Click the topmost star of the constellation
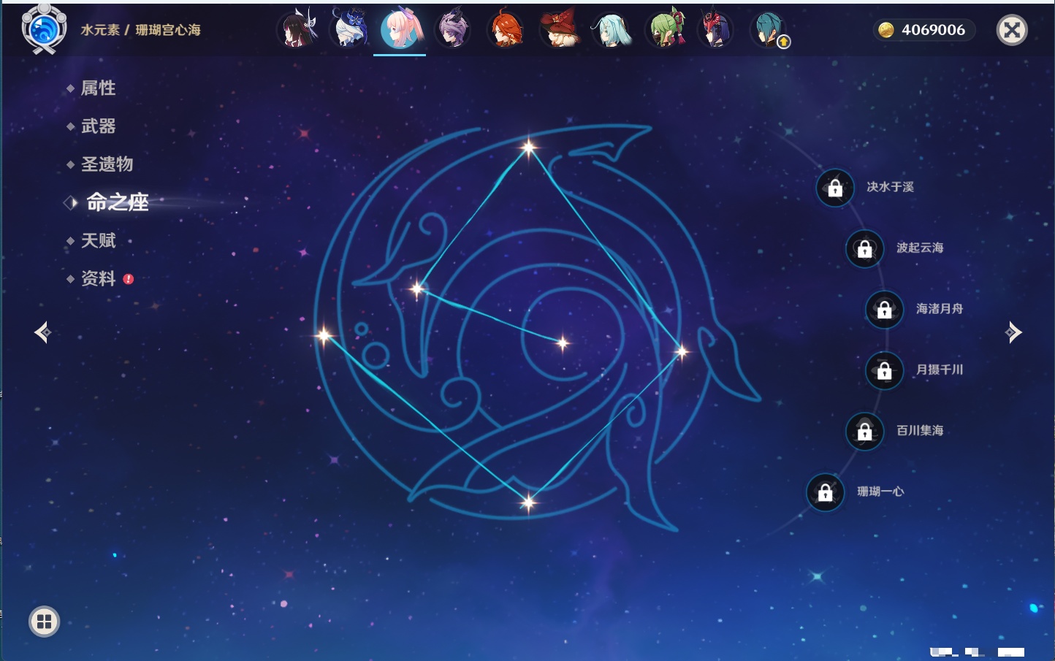Screen dimensions: 1055x661 (x=528, y=148)
